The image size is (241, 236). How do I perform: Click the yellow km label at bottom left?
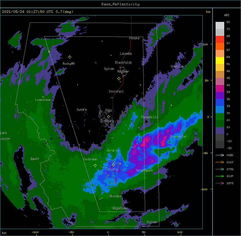point(4,233)
